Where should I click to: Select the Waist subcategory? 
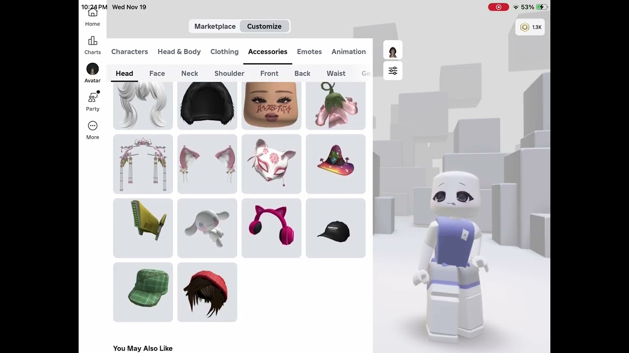coord(336,74)
